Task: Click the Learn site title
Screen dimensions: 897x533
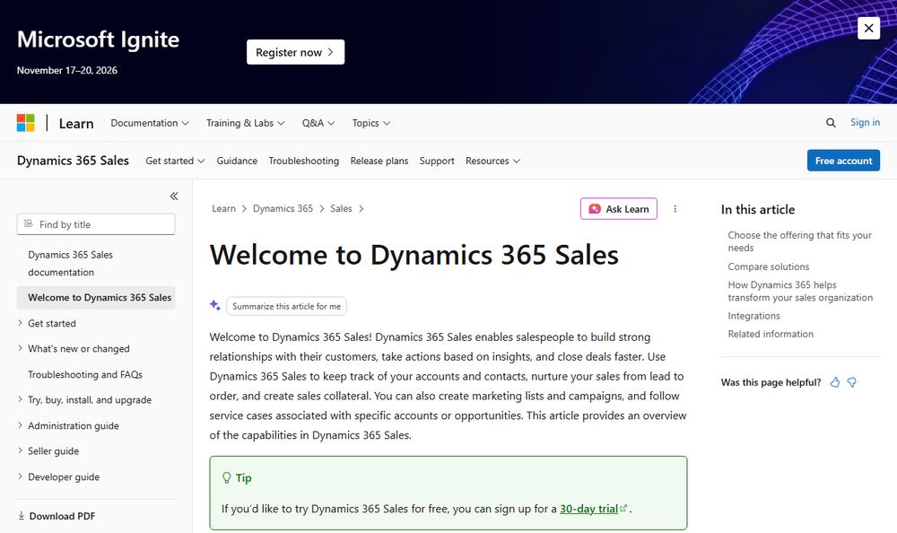Action: 76,123
